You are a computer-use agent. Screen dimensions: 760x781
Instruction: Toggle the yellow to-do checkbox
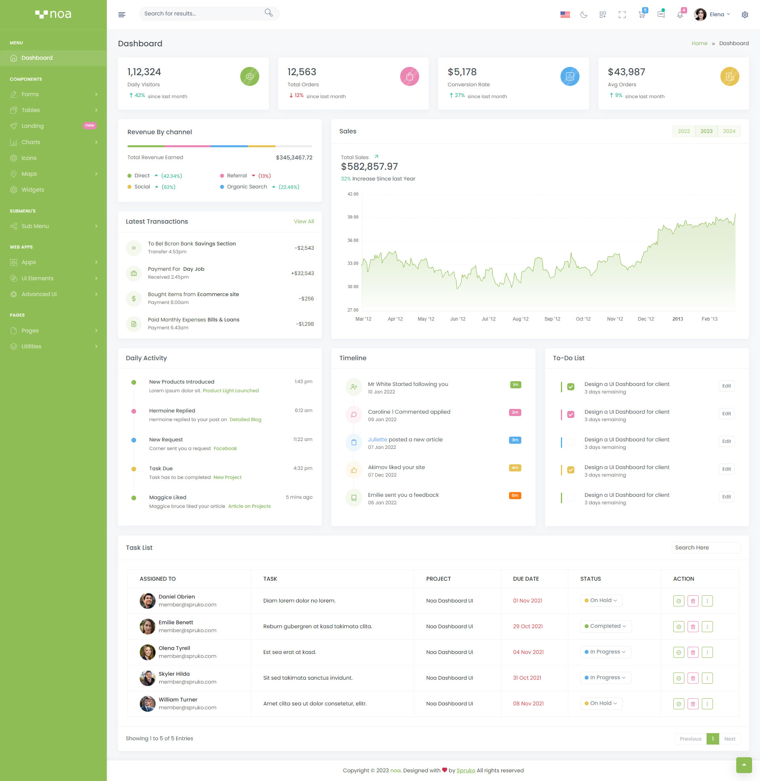pyautogui.click(x=571, y=470)
